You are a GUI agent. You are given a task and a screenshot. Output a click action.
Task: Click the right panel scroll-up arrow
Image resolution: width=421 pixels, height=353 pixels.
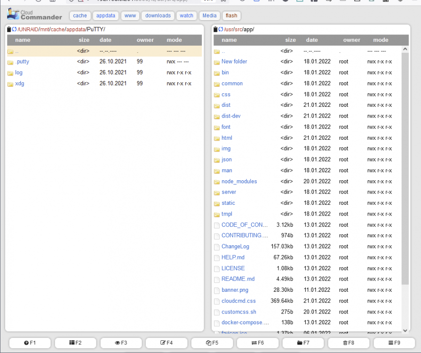coord(405,49)
